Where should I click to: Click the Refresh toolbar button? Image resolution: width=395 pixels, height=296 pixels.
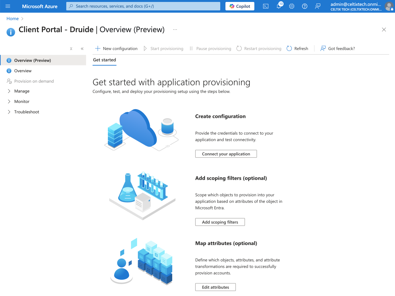click(x=297, y=49)
